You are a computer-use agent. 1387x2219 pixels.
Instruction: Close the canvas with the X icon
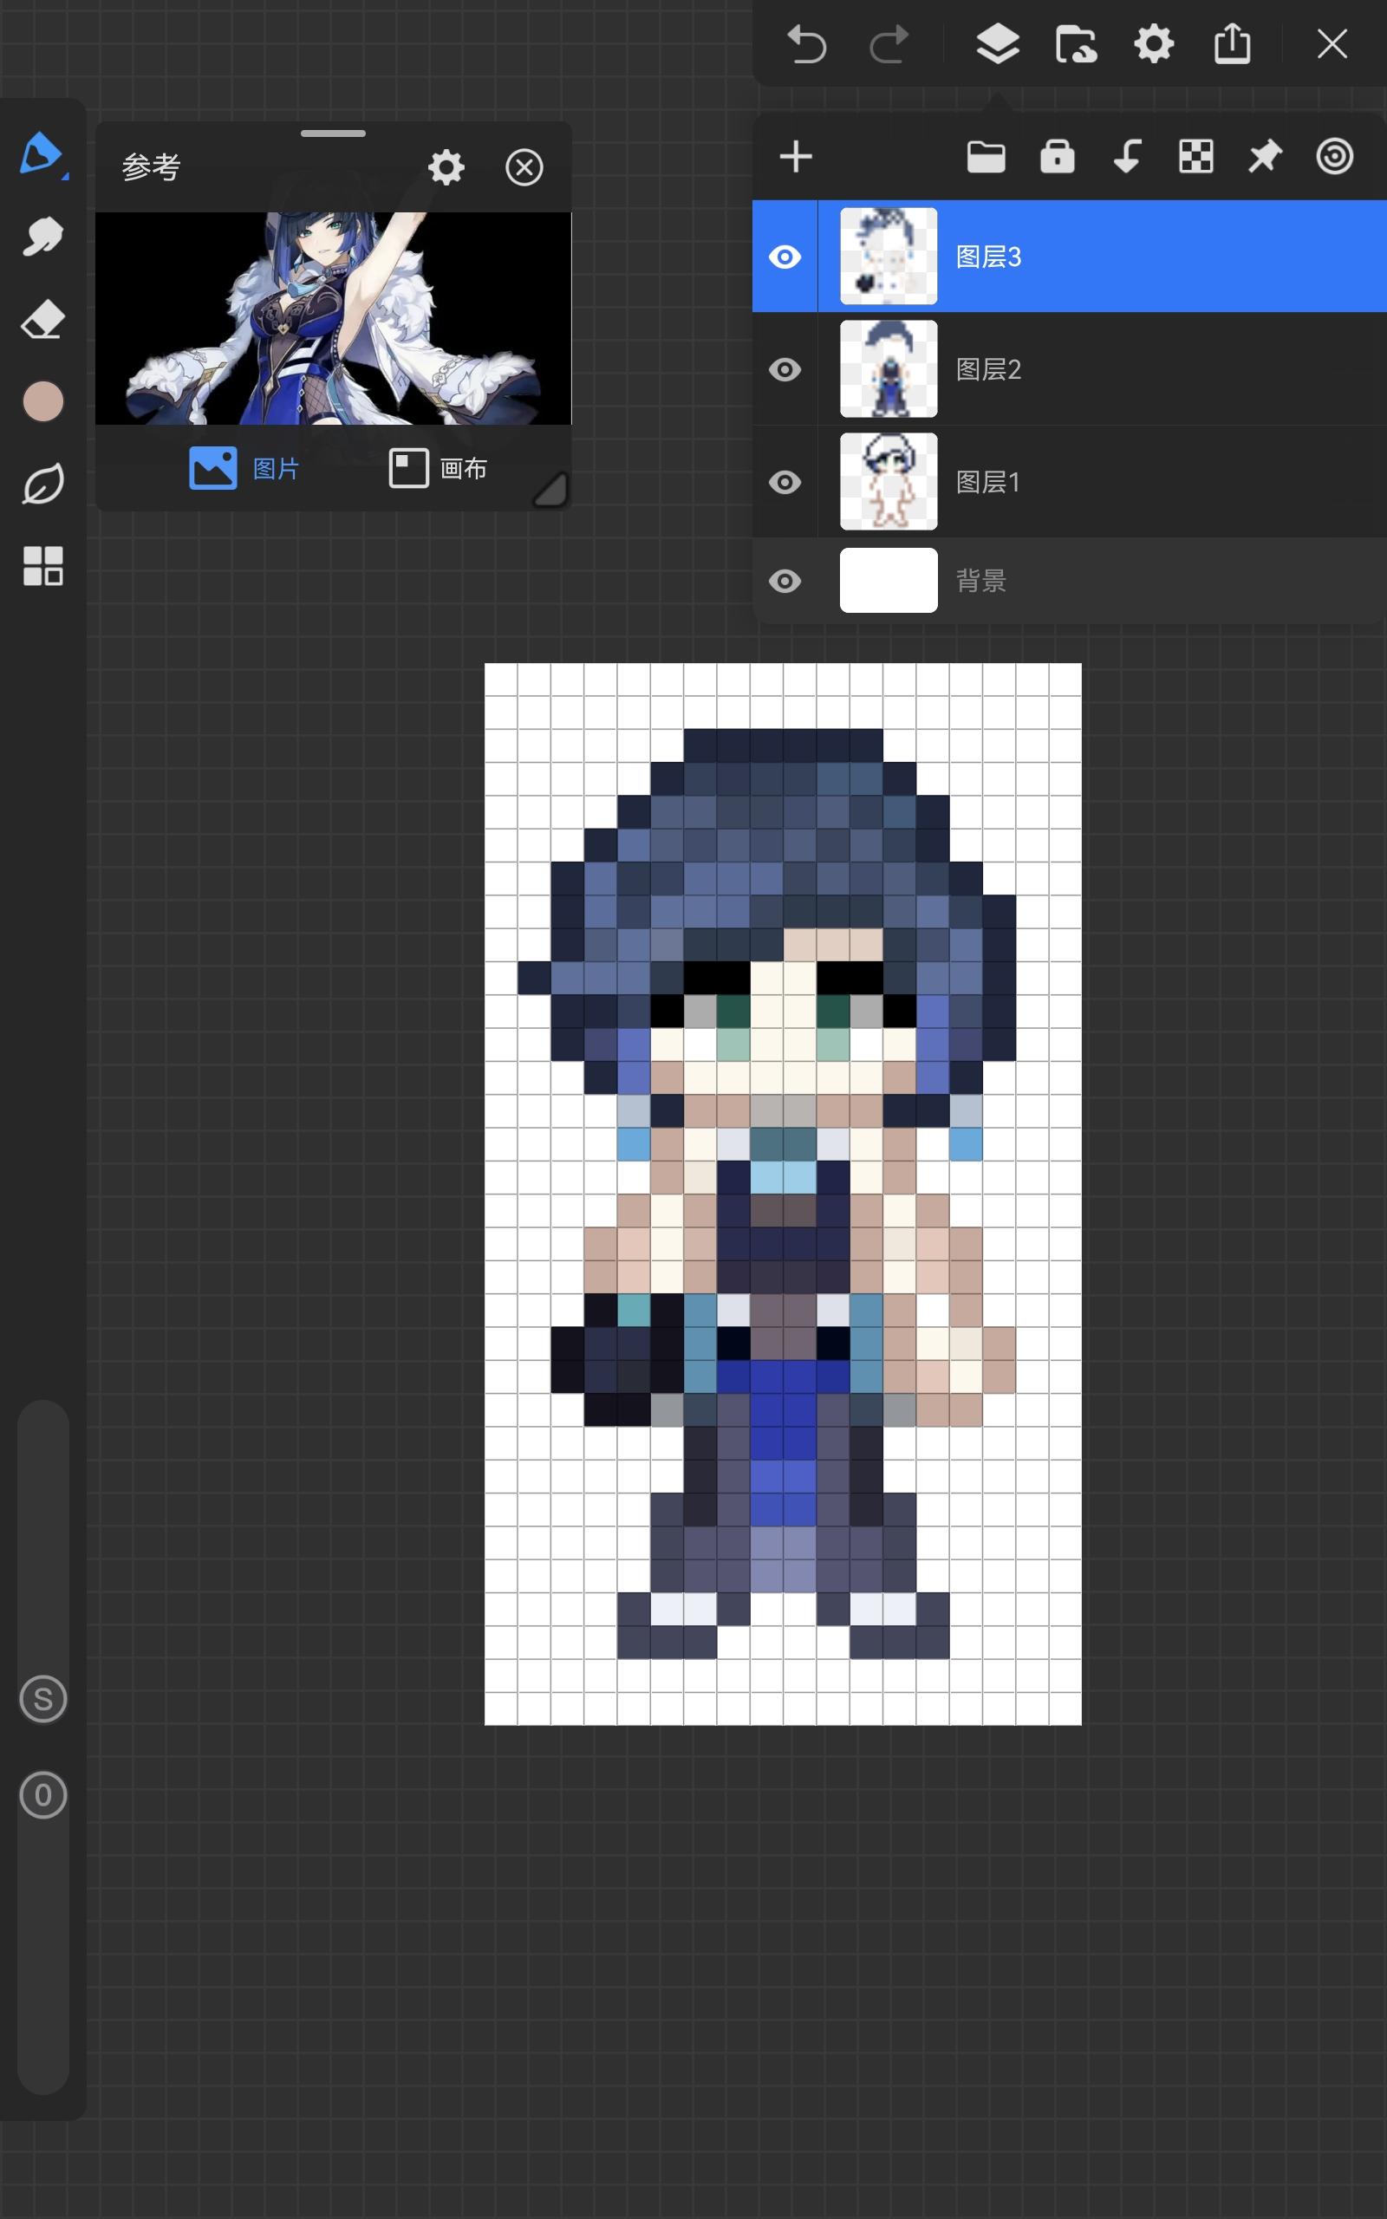[1332, 43]
